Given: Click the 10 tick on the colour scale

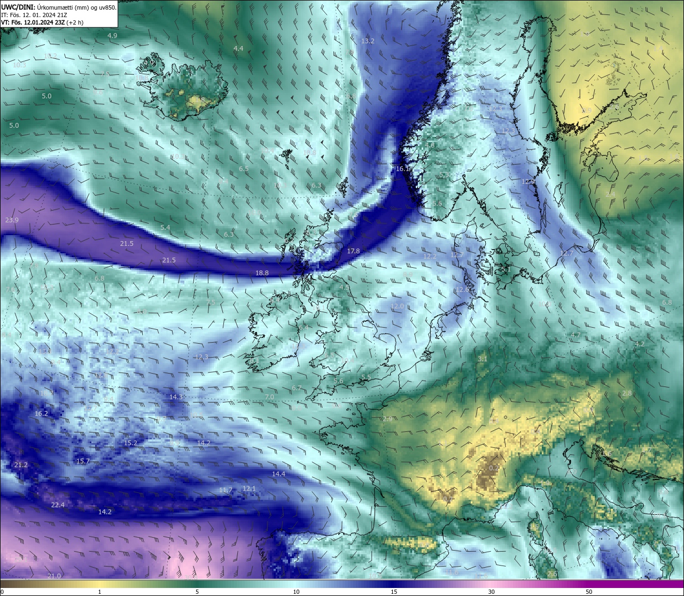Looking at the screenshot, I should [x=296, y=592].
